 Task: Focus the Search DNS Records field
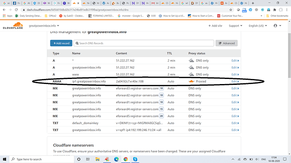tap(144, 43)
